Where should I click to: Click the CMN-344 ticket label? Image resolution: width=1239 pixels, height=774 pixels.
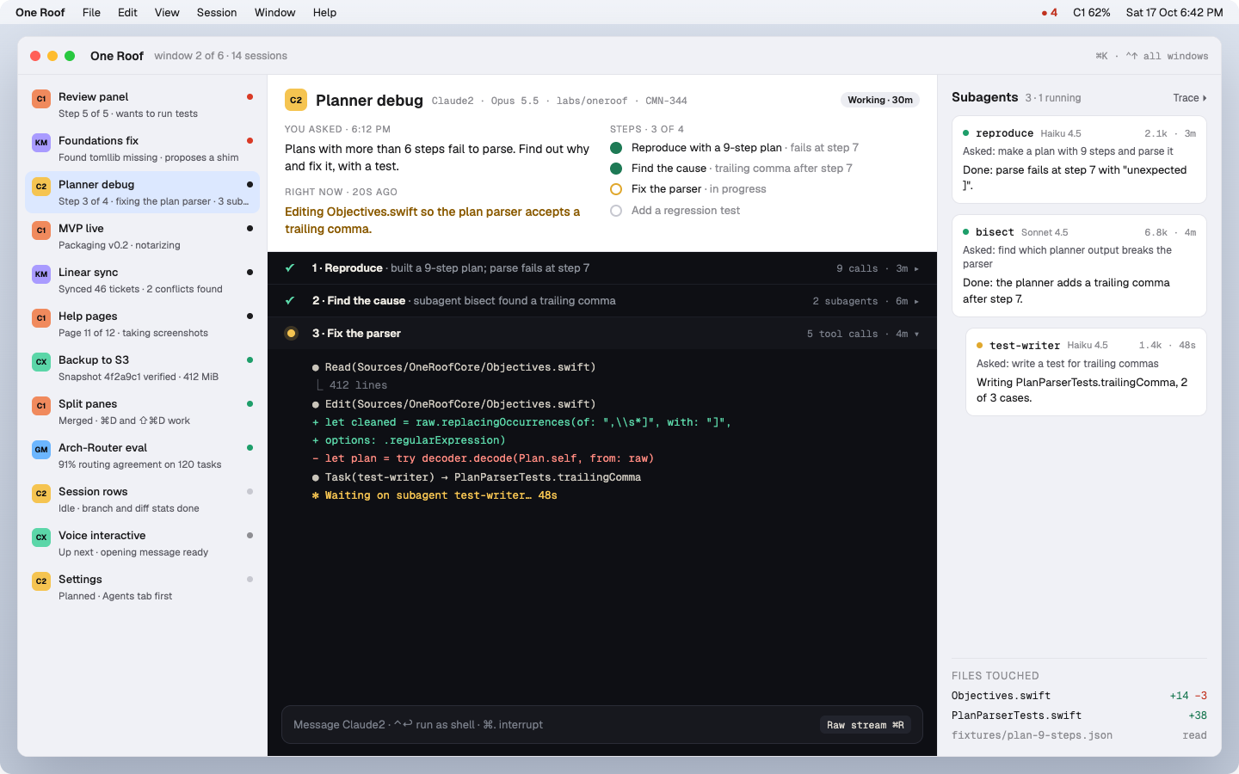tap(666, 101)
